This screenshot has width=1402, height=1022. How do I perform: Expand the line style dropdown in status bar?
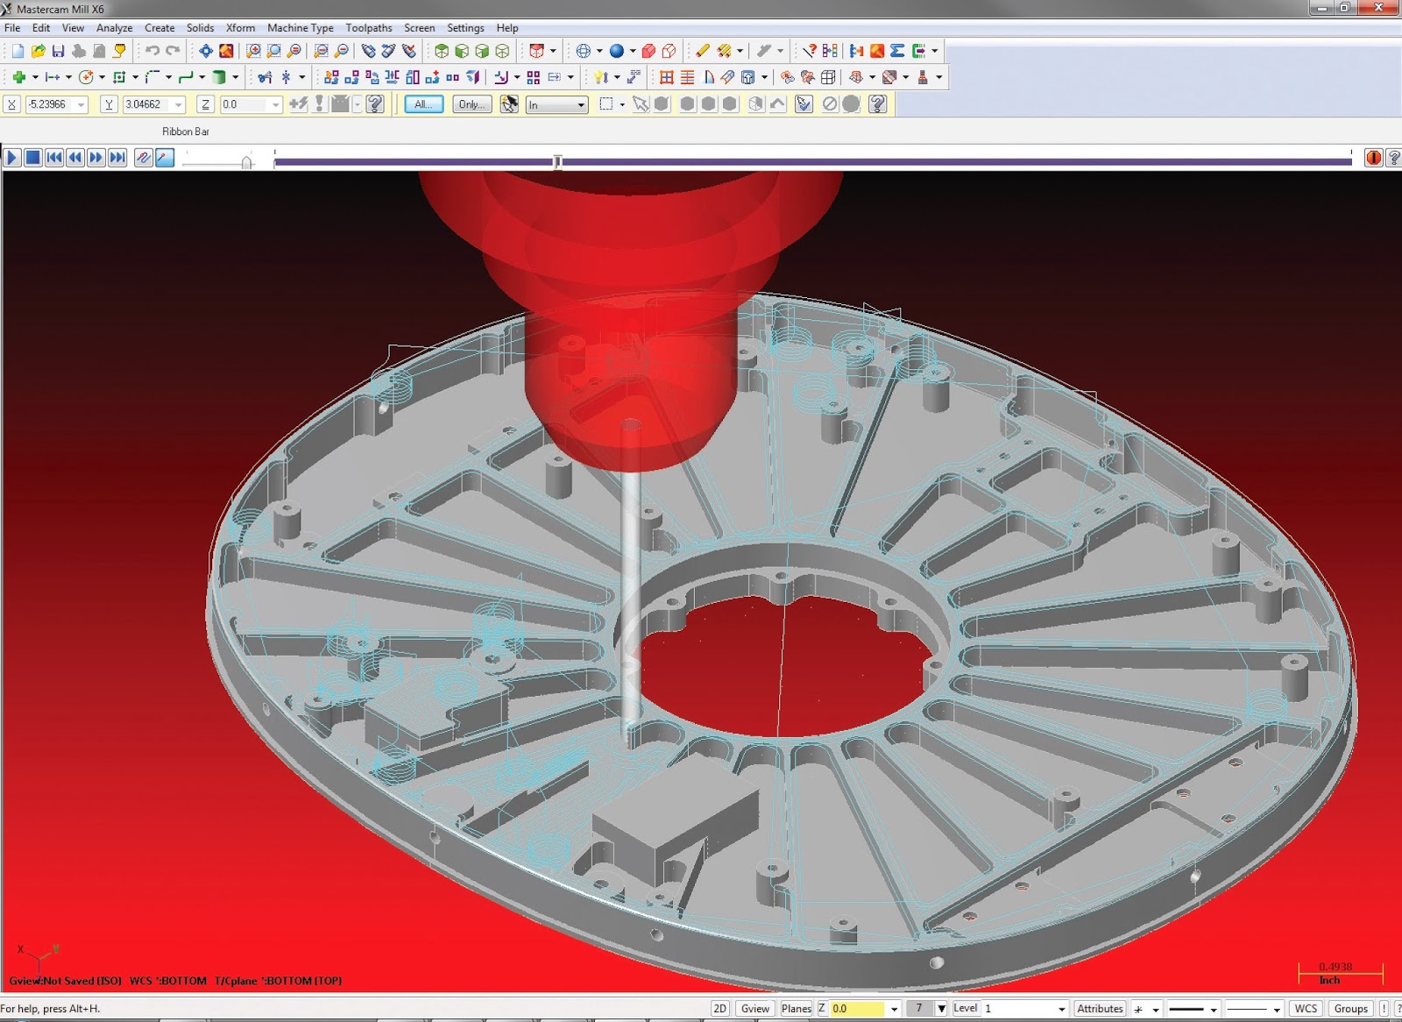click(x=1213, y=1009)
